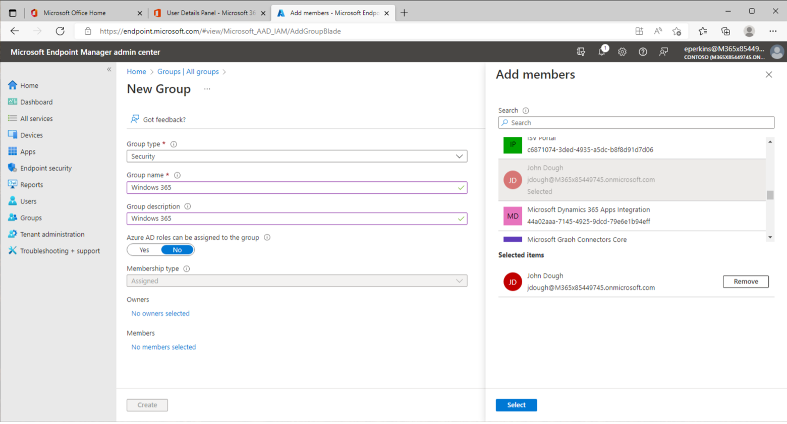The width and height of the screenshot is (787, 424).
Task: Open the Group type dropdown
Action: 297,156
